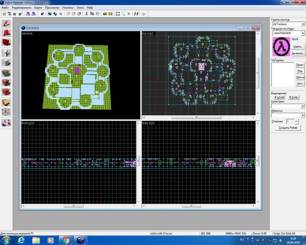Image resolution: width=306 pixels, height=245 pixels.
Task: Expand the AAATRIGGER current texture dropdown
Action: click(x=289, y=33)
